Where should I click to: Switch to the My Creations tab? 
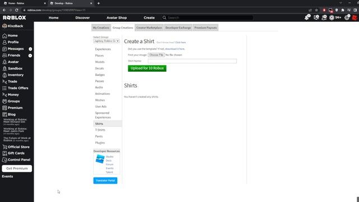101,27
